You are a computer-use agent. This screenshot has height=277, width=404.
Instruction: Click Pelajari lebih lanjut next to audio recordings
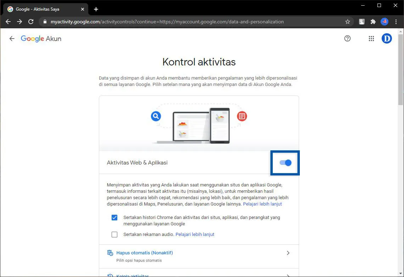pyautogui.click(x=195, y=234)
